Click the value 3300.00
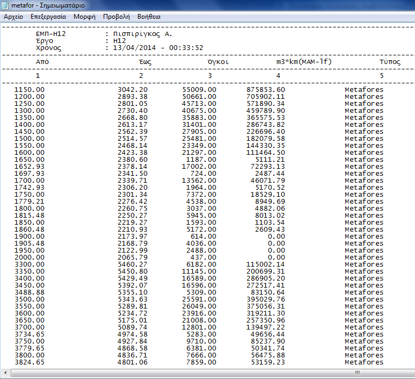Viewport: 415px width, 379px height. (30, 264)
